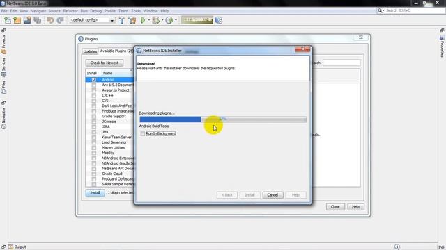Check the Maven Utilities plugin checkbox
446x250 pixels.
pyautogui.click(x=94, y=148)
